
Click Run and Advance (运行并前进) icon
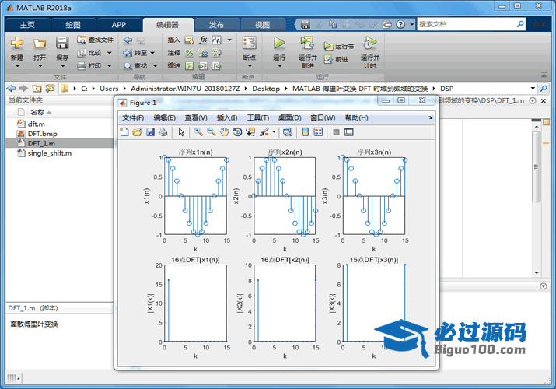pyautogui.click(x=307, y=44)
